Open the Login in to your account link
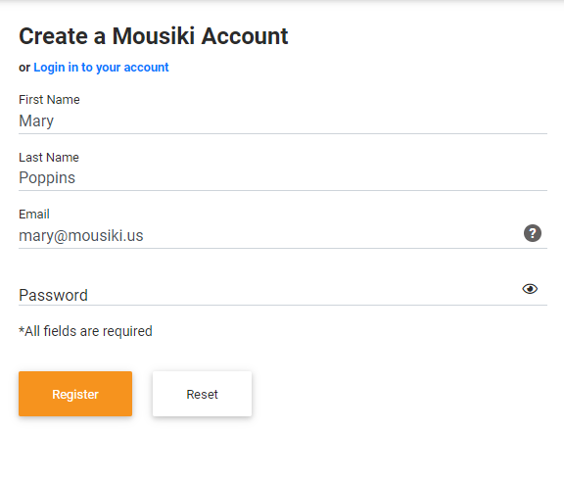 pyautogui.click(x=101, y=68)
